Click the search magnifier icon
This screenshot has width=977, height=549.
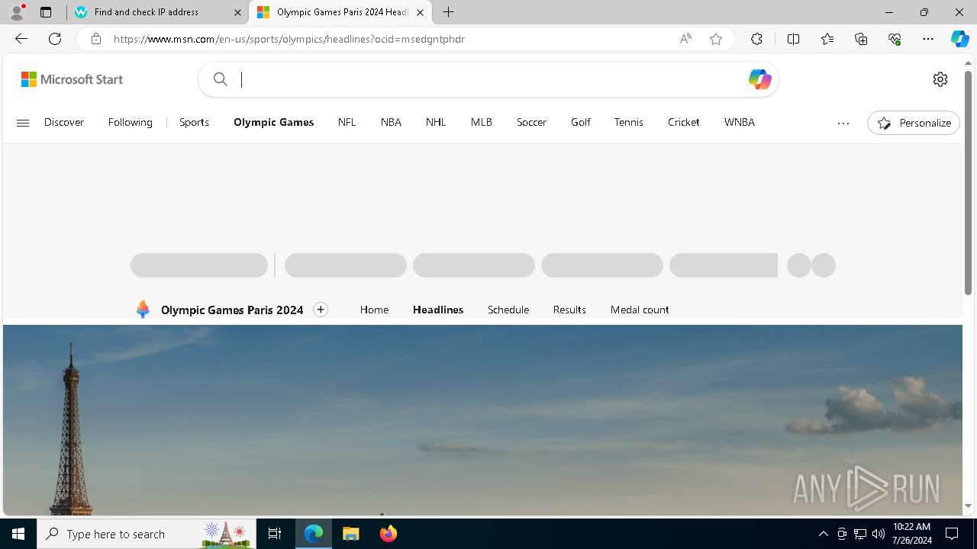click(x=220, y=79)
